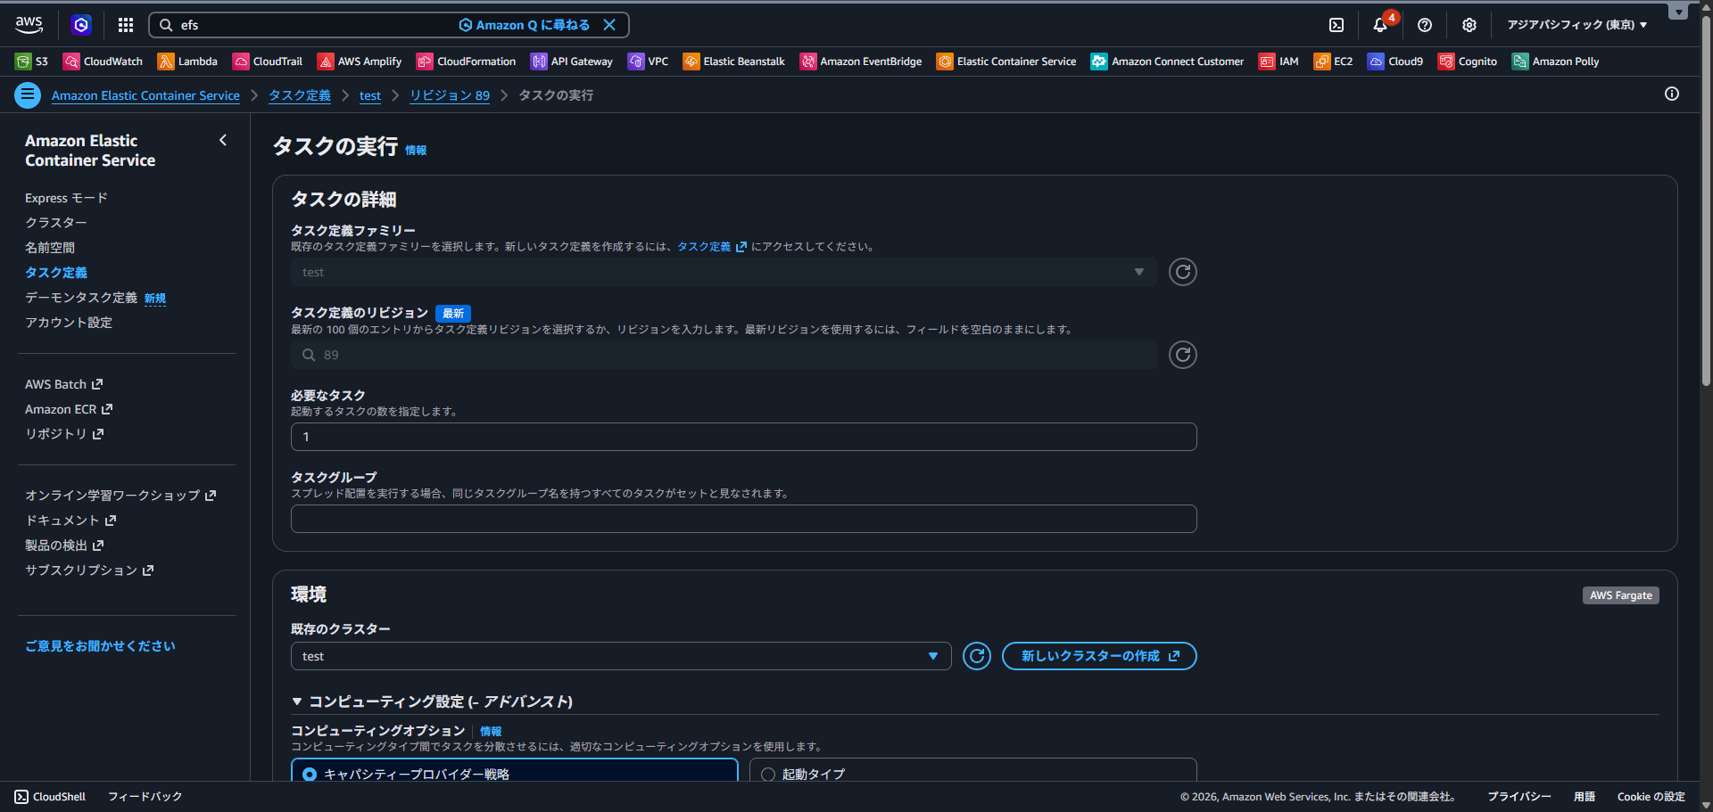Image resolution: width=1713 pixels, height=812 pixels.
Task: Clear the search box with X icon
Action: coord(609,25)
